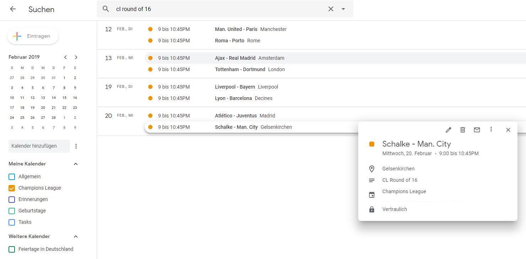Screen dimensions: 526x259
Task: Click the Meine Kalender heading
Action: click(27, 164)
